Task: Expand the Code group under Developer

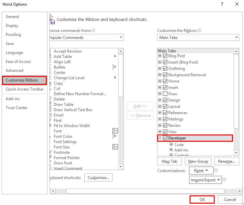Action: (171, 144)
